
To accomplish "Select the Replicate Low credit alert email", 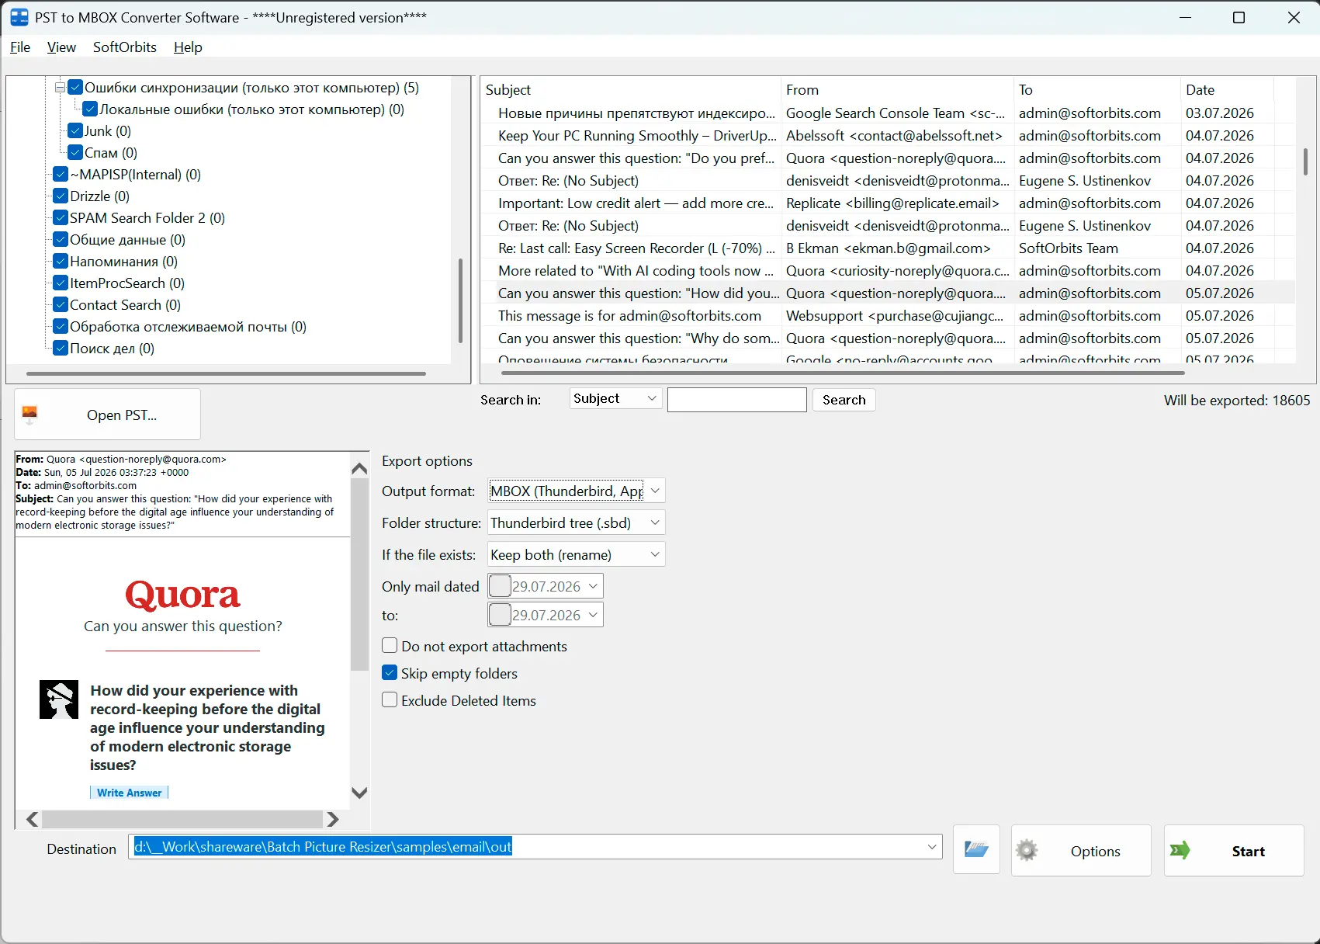I will [887, 203].
